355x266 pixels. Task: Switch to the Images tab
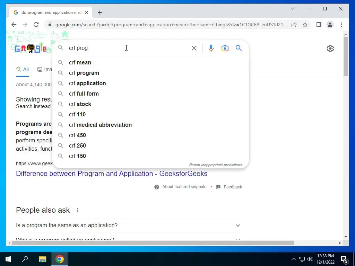click(45, 69)
